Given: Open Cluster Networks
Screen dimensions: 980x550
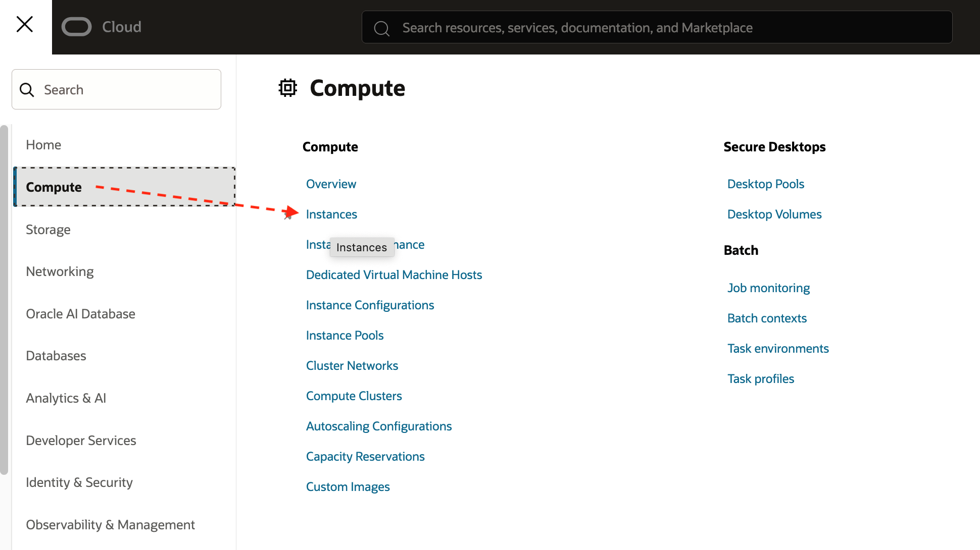Looking at the screenshot, I should (352, 365).
